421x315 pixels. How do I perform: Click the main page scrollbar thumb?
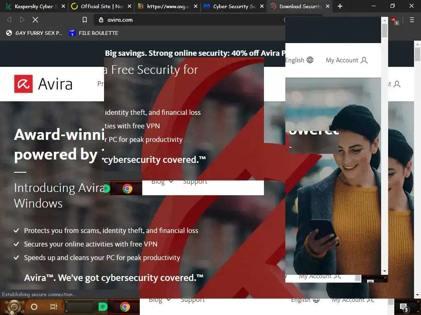coord(417,55)
